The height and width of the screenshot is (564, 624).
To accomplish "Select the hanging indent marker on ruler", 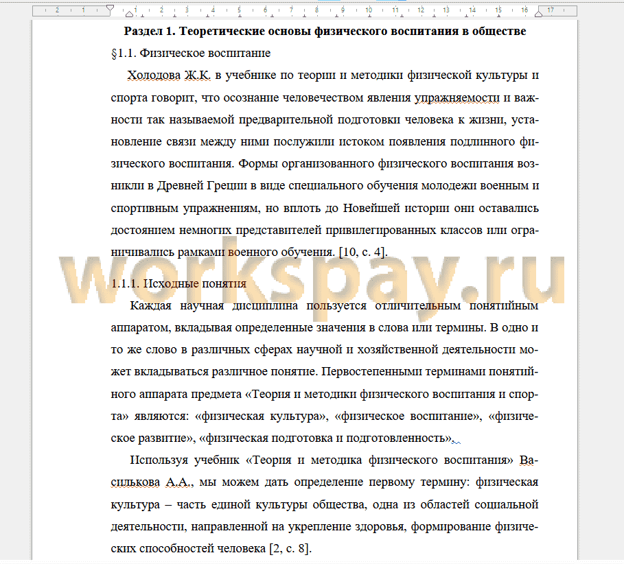I will coord(129,14).
